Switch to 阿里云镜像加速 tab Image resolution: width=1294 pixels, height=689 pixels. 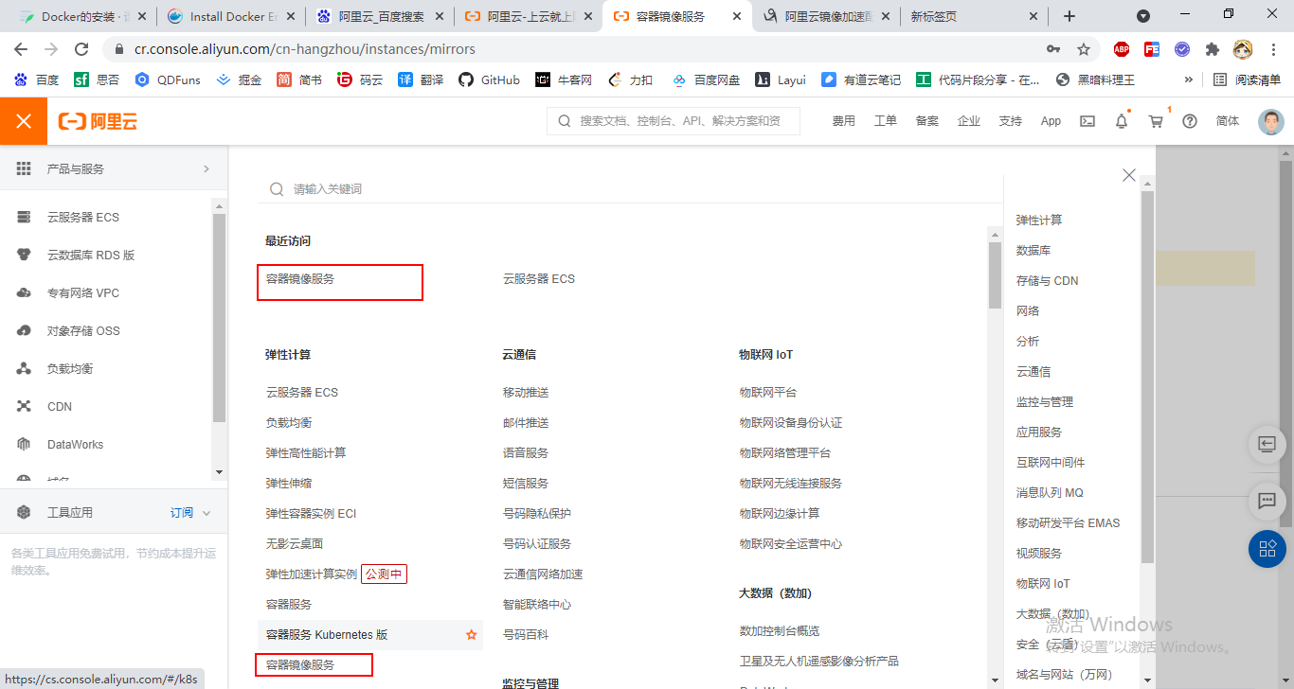coord(826,16)
